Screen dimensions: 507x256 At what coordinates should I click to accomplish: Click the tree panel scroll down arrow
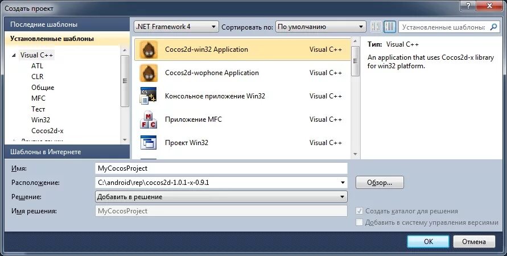125,140
